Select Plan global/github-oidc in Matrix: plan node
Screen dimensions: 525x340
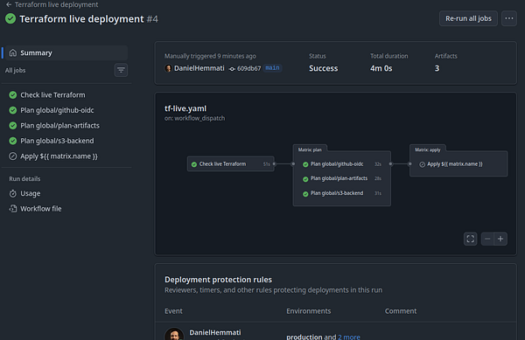pos(341,164)
